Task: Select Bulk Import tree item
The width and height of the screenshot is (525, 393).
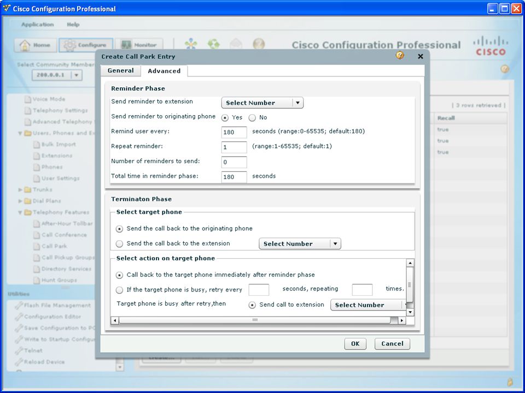Action: tap(59, 144)
